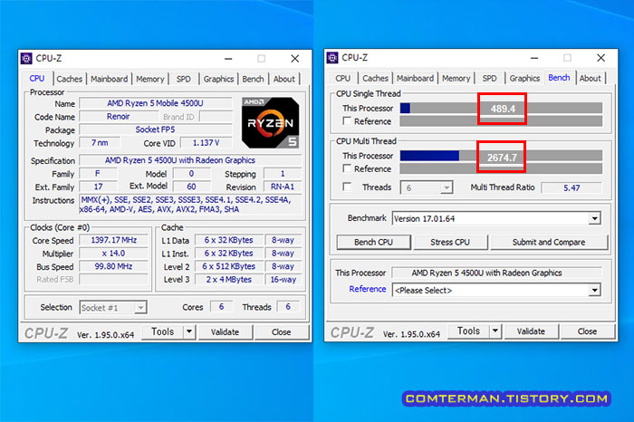
Task: Open Benchmark version dropdown
Action: pos(594,218)
